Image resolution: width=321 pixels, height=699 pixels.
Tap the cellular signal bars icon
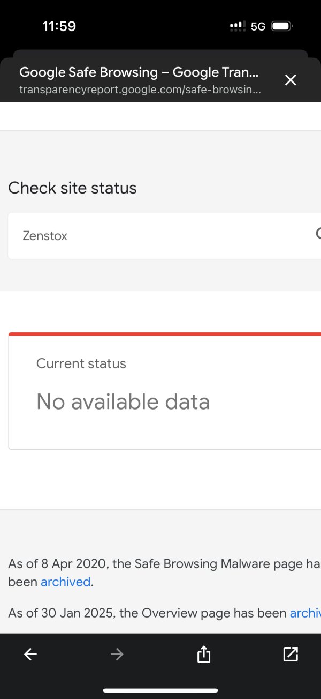[x=238, y=26]
